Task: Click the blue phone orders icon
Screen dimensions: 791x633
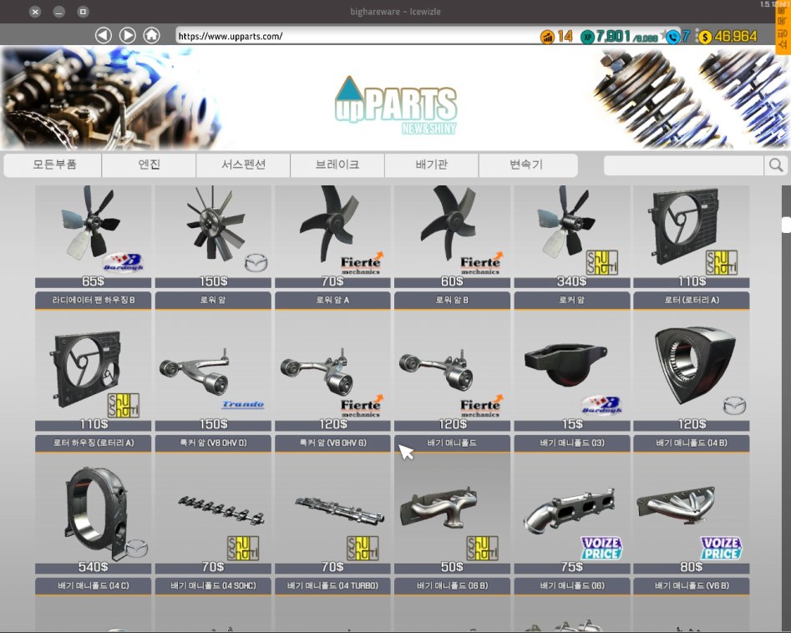Action: 673,37
